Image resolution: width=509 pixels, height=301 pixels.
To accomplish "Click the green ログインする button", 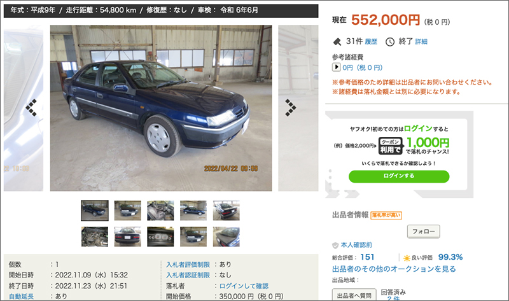I will coord(399,176).
